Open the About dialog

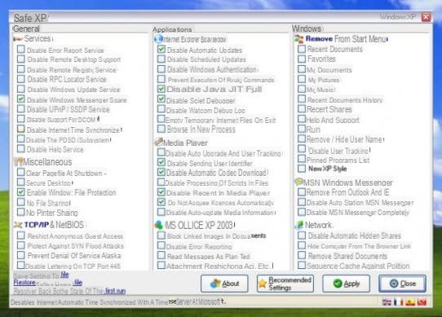click(224, 284)
